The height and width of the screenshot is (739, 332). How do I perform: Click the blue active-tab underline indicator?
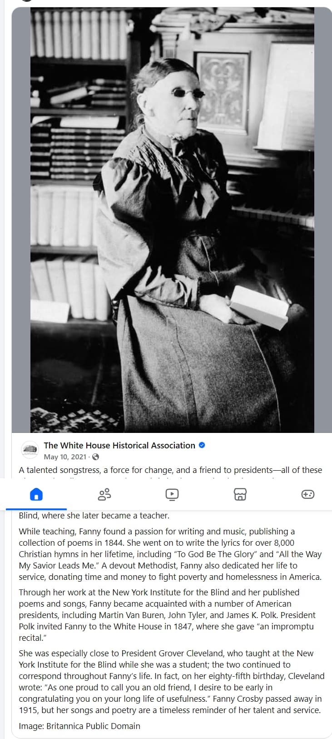(36, 509)
